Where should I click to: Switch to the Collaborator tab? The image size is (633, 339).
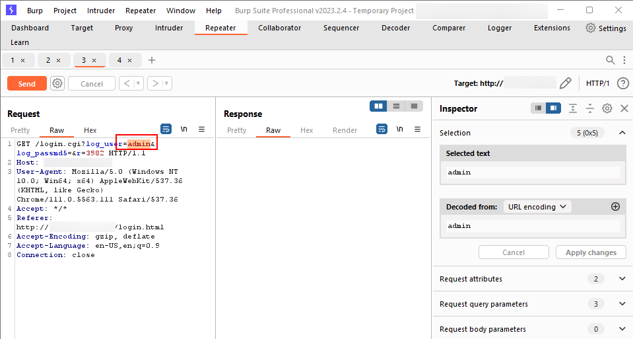[279, 28]
